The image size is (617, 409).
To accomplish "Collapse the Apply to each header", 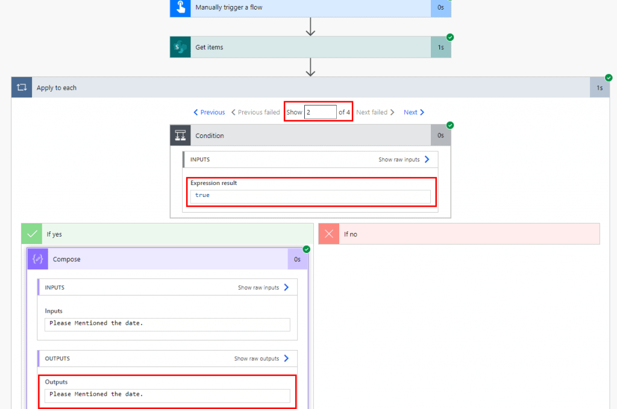I will [311, 87].
